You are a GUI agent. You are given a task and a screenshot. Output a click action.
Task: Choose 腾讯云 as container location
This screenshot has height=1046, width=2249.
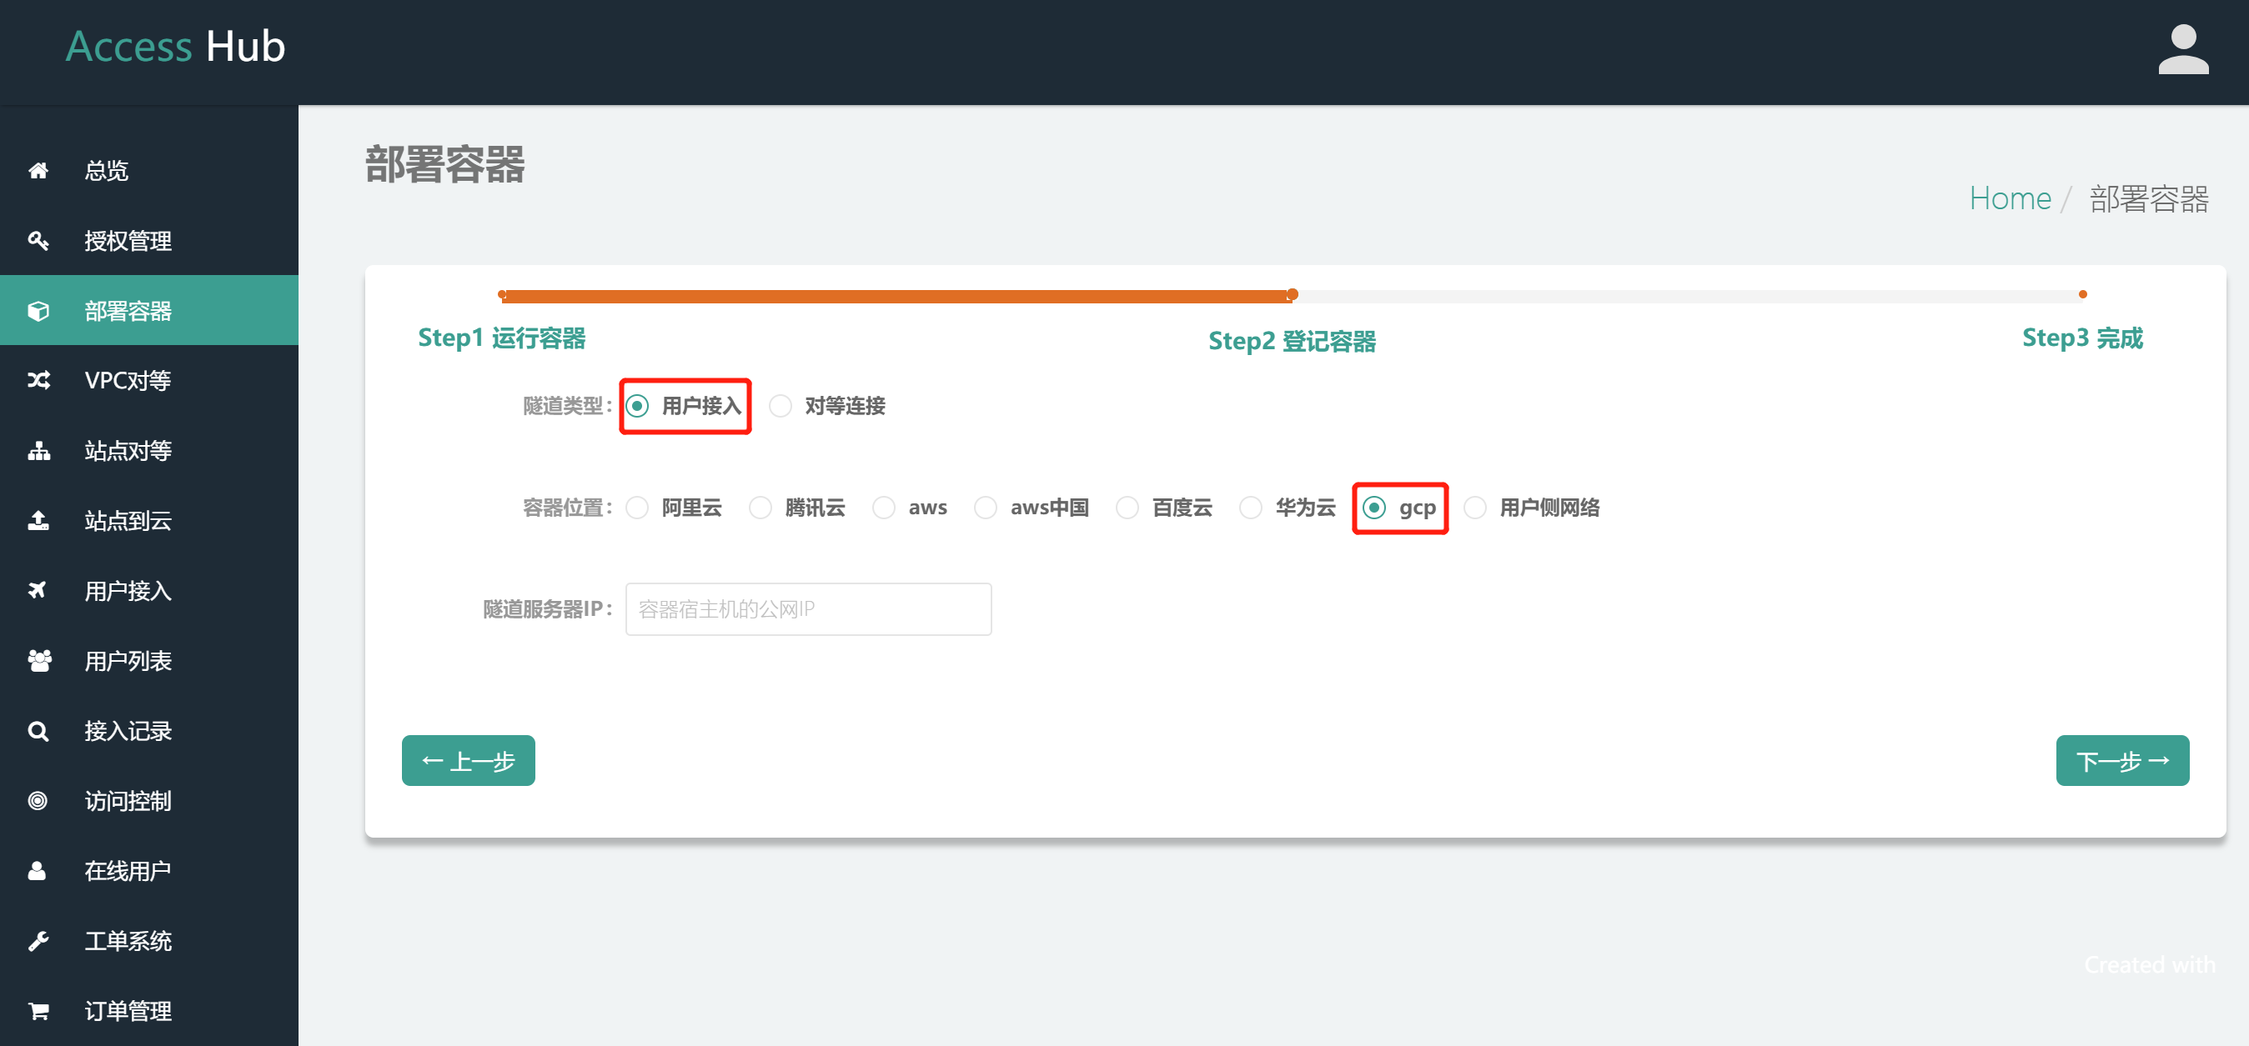[x=761, y=508]
